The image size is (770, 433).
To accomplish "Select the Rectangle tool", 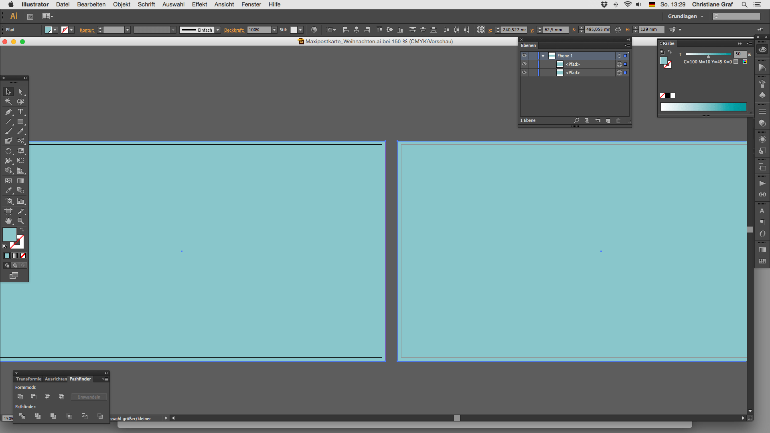I will click(x=20, y=122).
